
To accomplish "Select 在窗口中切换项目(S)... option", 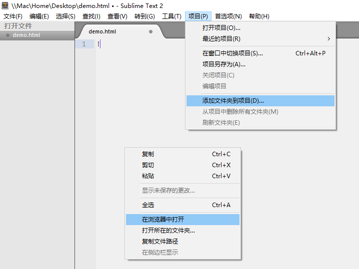I will 232,53.
